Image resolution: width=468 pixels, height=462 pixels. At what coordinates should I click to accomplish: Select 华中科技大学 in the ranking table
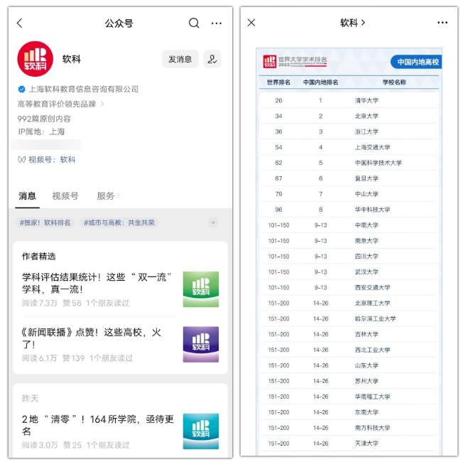point(373,210)
